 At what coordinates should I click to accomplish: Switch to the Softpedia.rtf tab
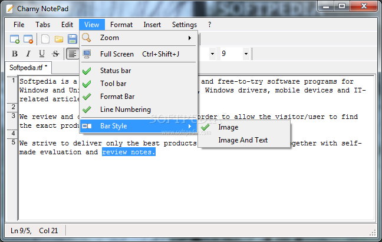coord(28,67)
